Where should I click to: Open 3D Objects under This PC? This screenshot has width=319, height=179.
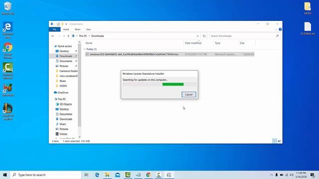click(x=65, y=104)
